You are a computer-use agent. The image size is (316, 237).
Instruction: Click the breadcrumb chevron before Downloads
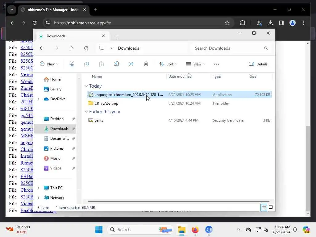pos(111,48)
